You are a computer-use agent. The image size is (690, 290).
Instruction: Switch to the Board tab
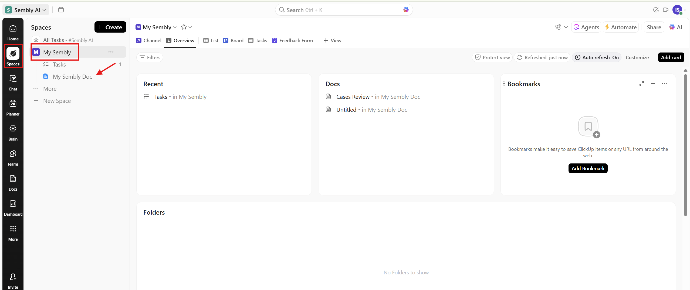click(233, 40)
